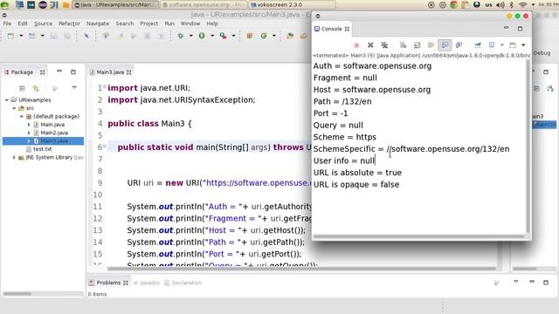The width and height of the screenshot is (559, 314).
Task: Collapse the URIexamples project node
Action: pos(7,100)
